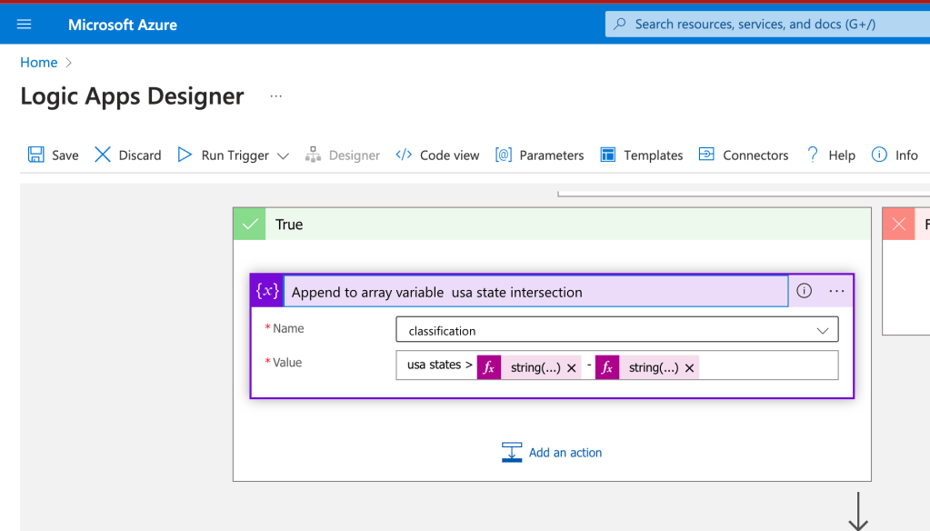Click the Connectors arrow icon
Image resolution: width=930 pixels, height=531 pixels.
pos(706,155)
